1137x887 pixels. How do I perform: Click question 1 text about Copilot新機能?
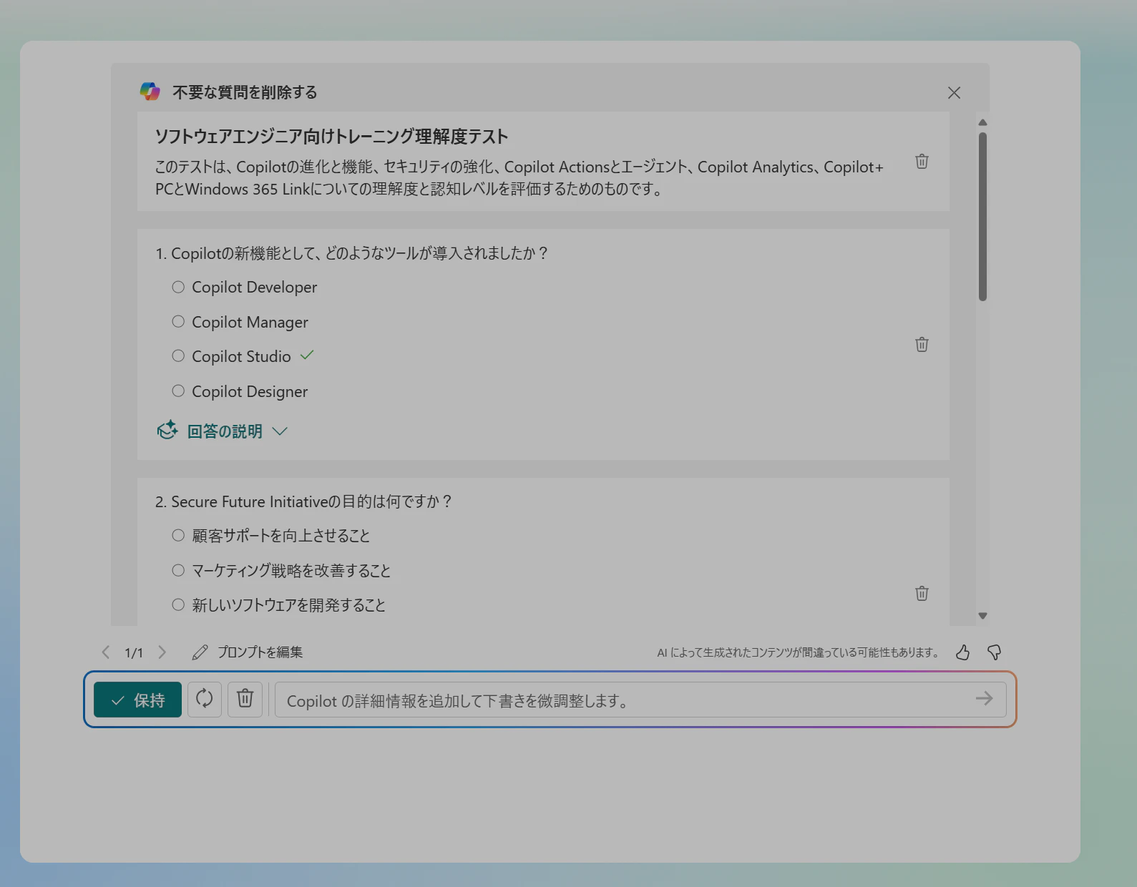point(352,253)
